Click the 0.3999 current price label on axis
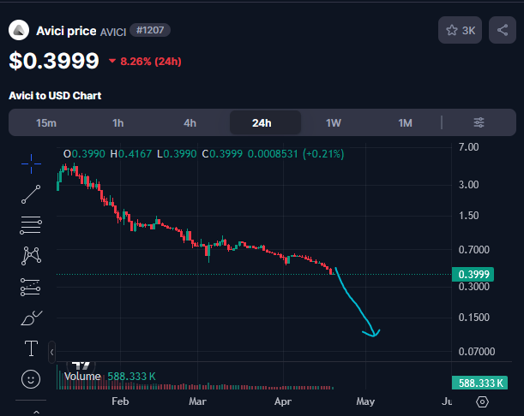The width and height of the screenshot is (524, 416). 473,274
